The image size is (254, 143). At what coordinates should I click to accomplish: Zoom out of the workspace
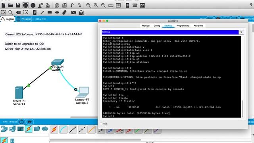tap(103, 6)
